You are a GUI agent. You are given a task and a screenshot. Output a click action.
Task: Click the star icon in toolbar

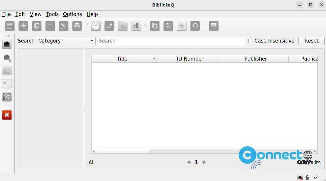182,26
